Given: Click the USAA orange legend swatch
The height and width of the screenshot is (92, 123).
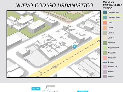Looking at the screenshot, I should (105, 23).
